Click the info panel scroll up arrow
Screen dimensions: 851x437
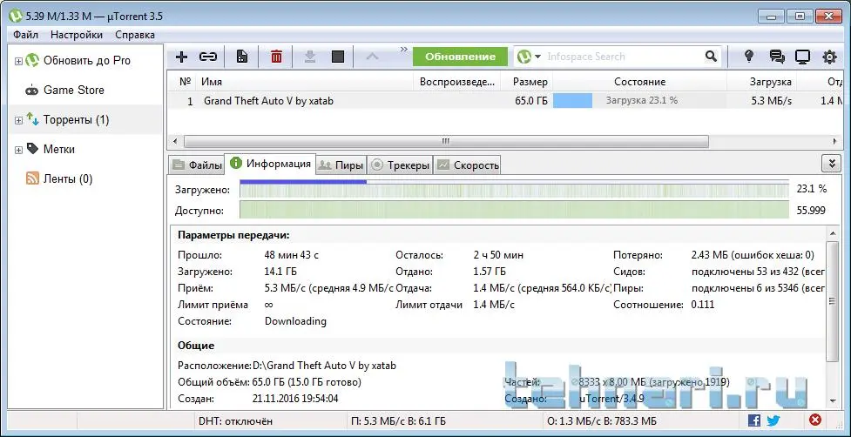point(833,232)
